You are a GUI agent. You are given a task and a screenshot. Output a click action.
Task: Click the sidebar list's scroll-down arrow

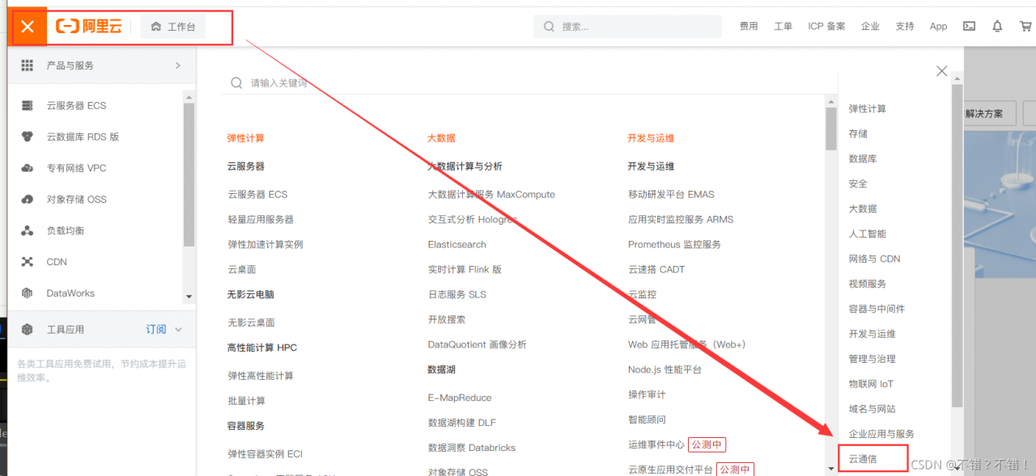pyautogui.click(x=189, y=297)
